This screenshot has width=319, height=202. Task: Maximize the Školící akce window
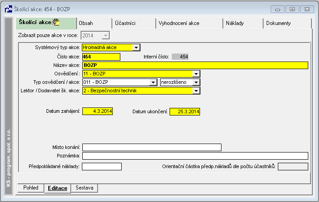(292, 9)
